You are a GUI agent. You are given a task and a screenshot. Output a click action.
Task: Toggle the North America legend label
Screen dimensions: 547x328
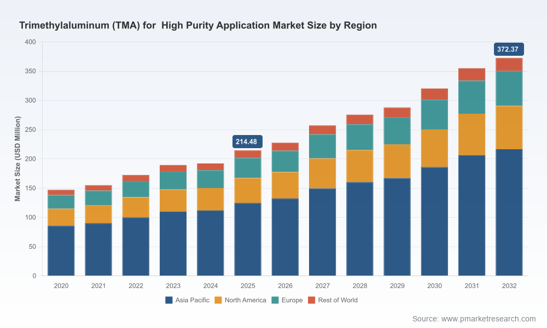(245, 300)
